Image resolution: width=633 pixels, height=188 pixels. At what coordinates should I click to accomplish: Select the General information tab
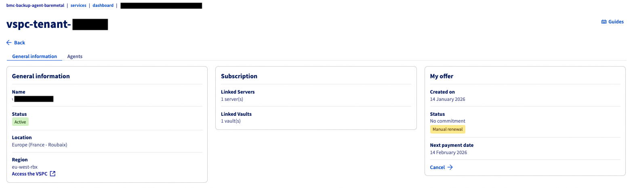tap(34, 56)
